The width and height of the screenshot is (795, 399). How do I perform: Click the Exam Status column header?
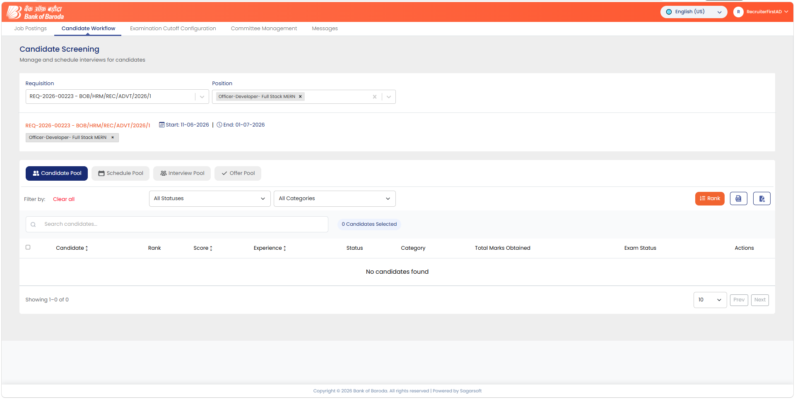click(x=640, y=248)
